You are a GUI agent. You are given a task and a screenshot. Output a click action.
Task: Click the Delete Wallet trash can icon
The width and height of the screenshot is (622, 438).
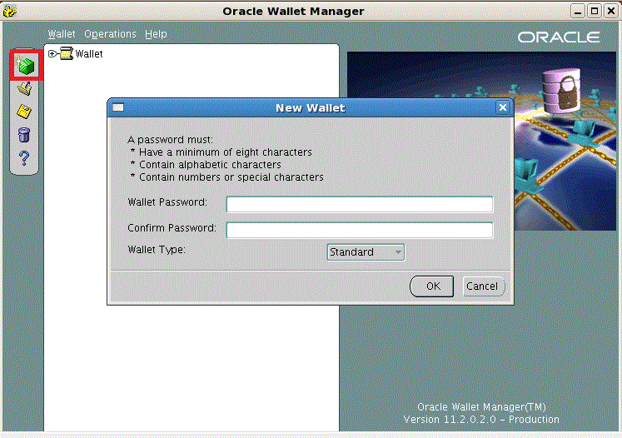pos(25,135)
